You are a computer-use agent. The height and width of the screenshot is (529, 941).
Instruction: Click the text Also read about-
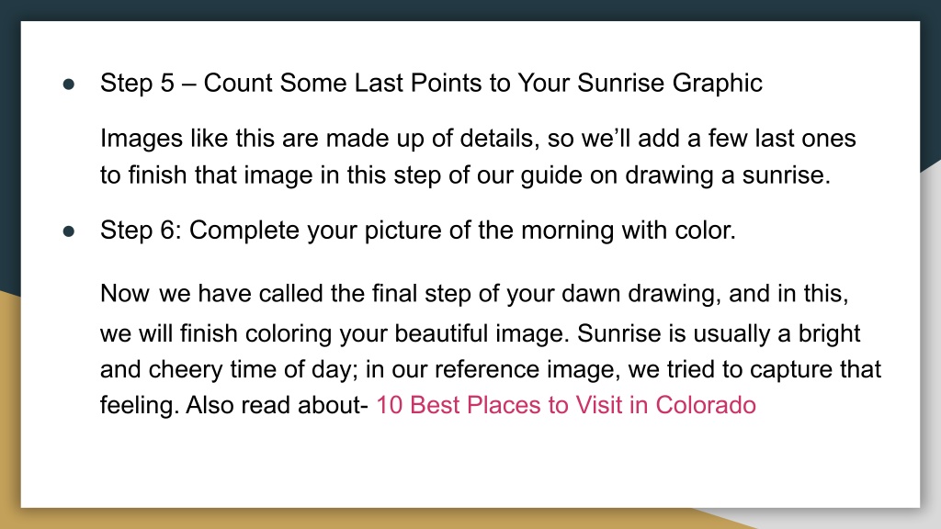pos(277,405)
